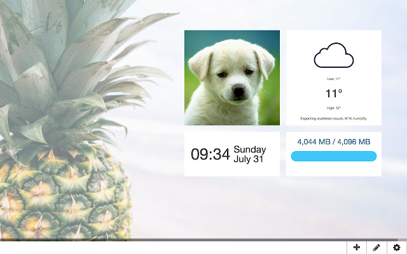Image resolution: width=407 pixels, height=254 pixels.
Task: Click the Sunday July 31 date text
Action: pos(249,154)
